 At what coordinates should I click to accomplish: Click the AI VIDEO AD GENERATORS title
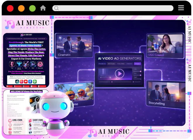(120, 58)
